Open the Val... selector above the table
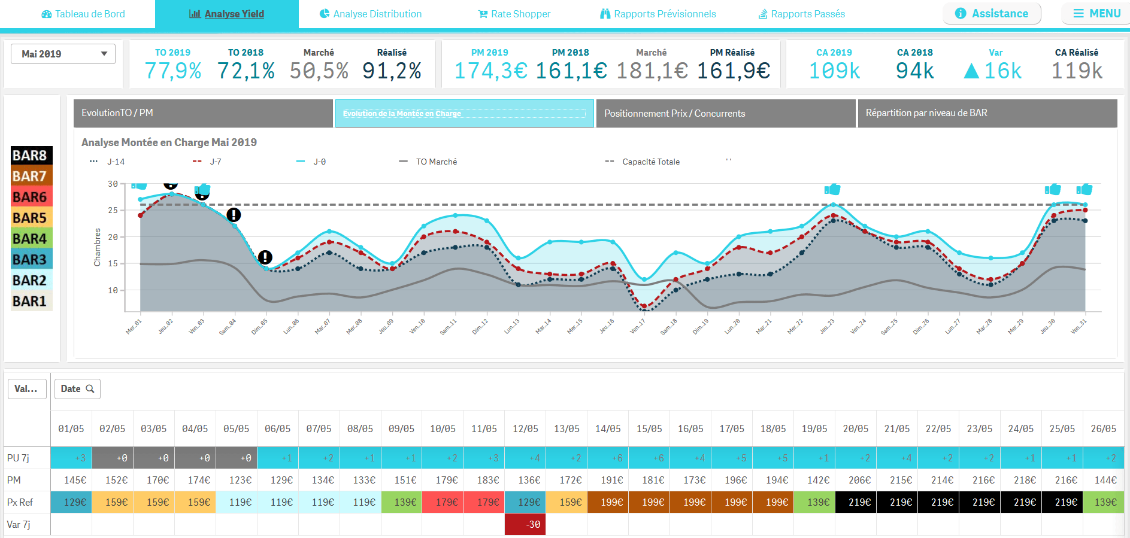The image size is (1130, 538). [x=26, y=389]
